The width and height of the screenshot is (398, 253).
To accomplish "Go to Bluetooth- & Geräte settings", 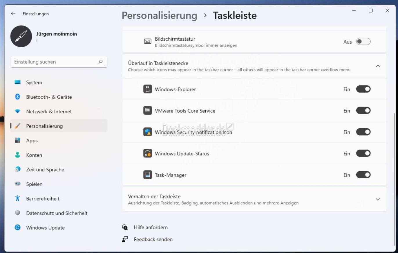I will click(59, 97).
